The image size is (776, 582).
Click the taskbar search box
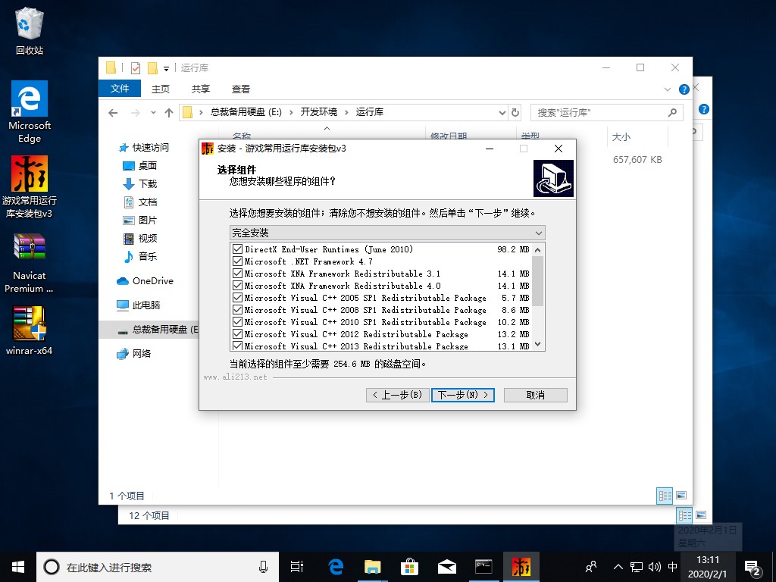pos(158,567)
